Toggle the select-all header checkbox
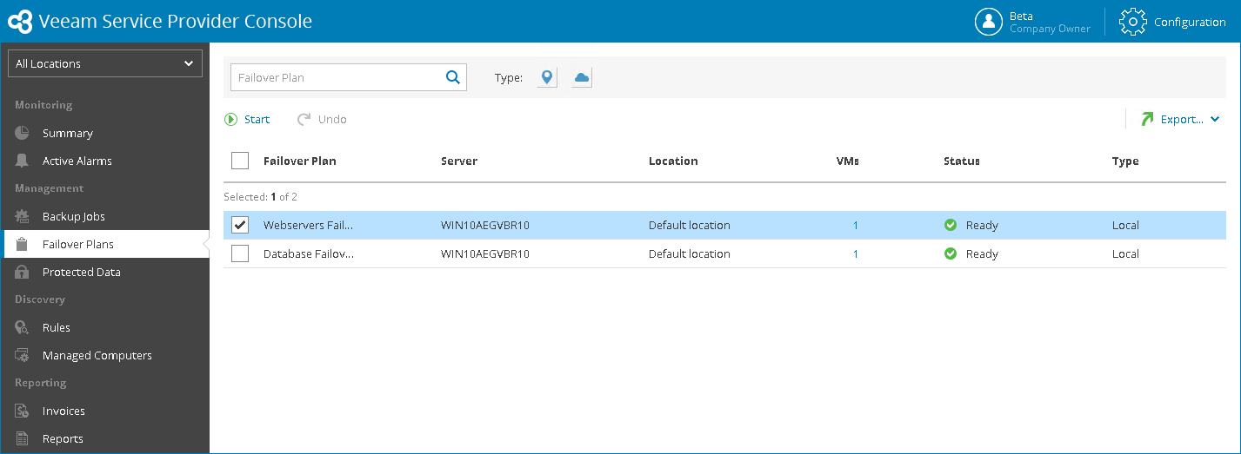Image resolution: width=1241 pixels, height=454 pixels. coord(240,161)
